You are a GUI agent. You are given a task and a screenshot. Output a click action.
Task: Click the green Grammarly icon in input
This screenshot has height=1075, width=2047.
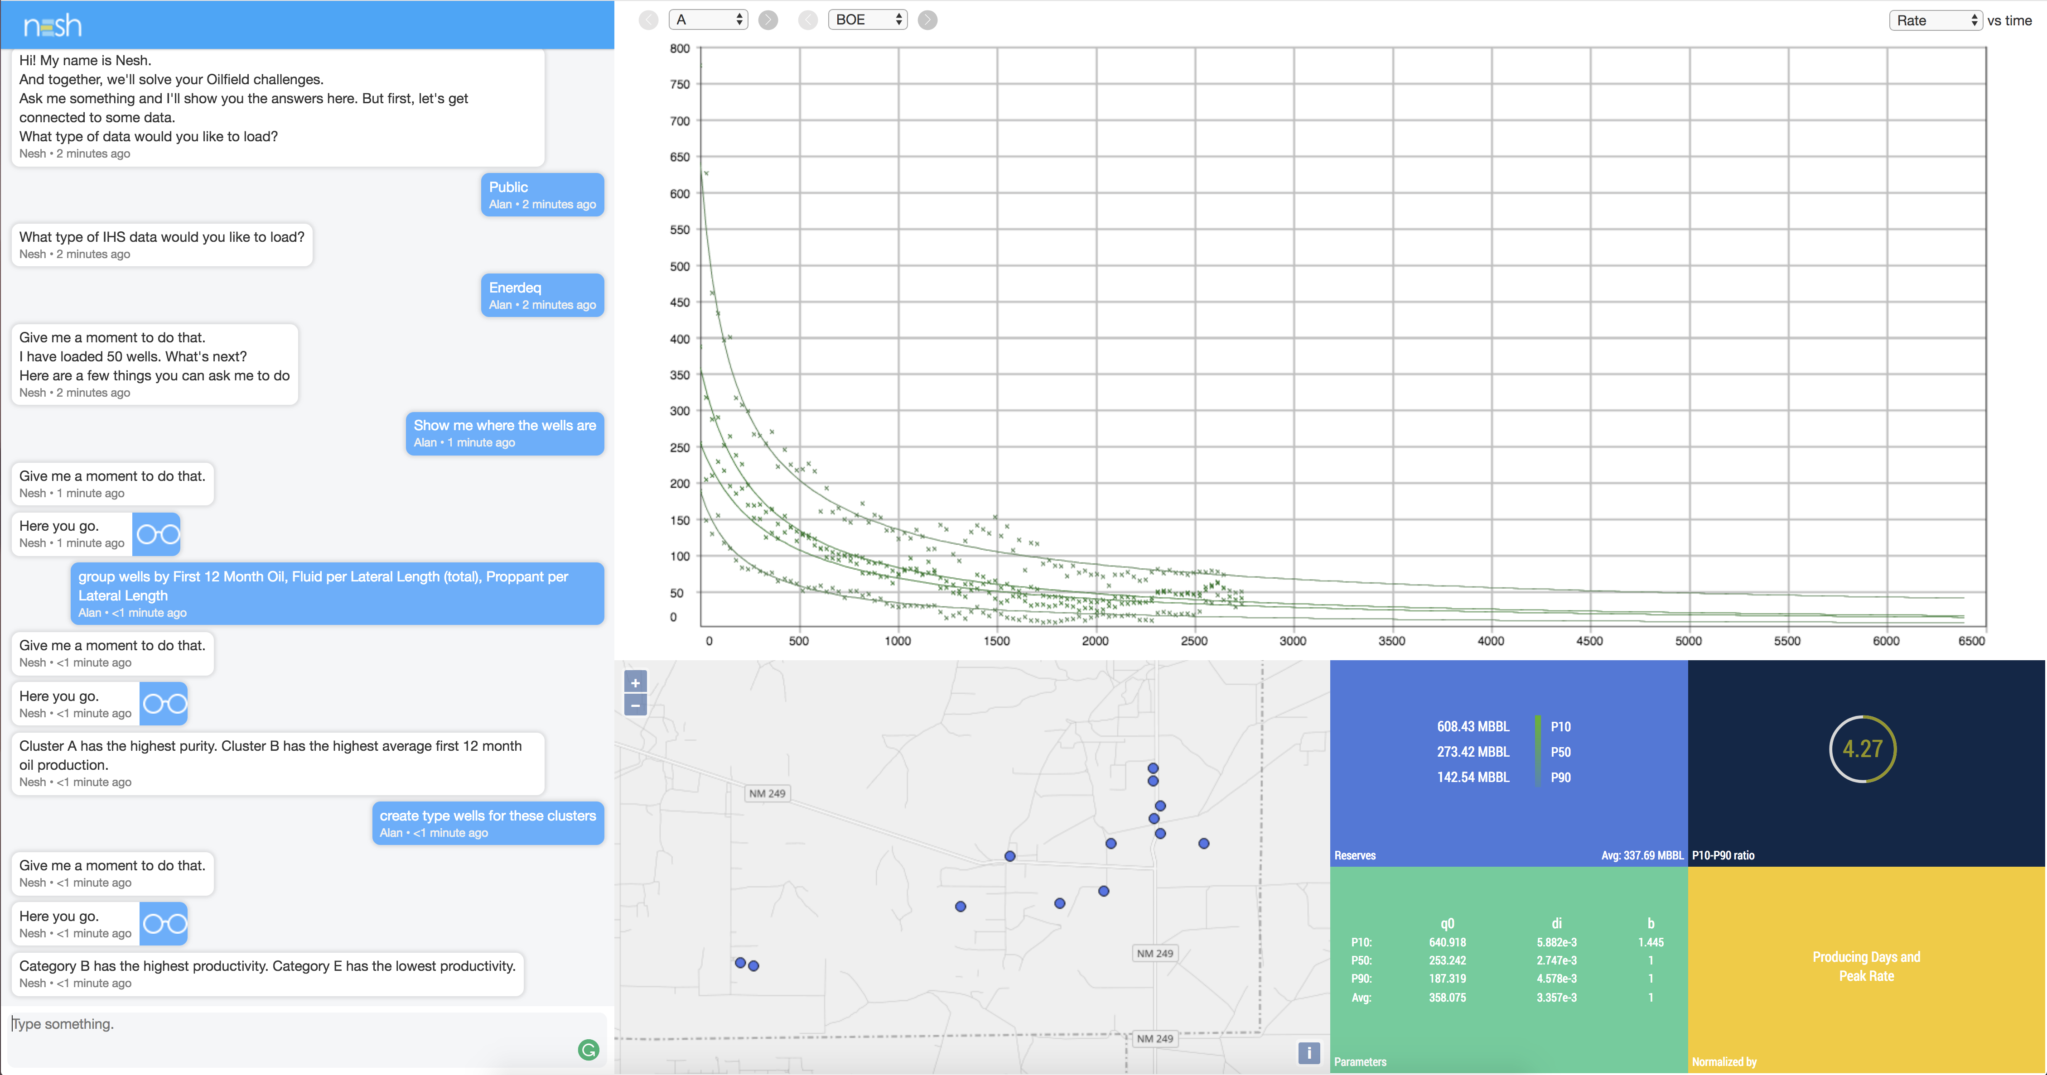coord(588,1051)
